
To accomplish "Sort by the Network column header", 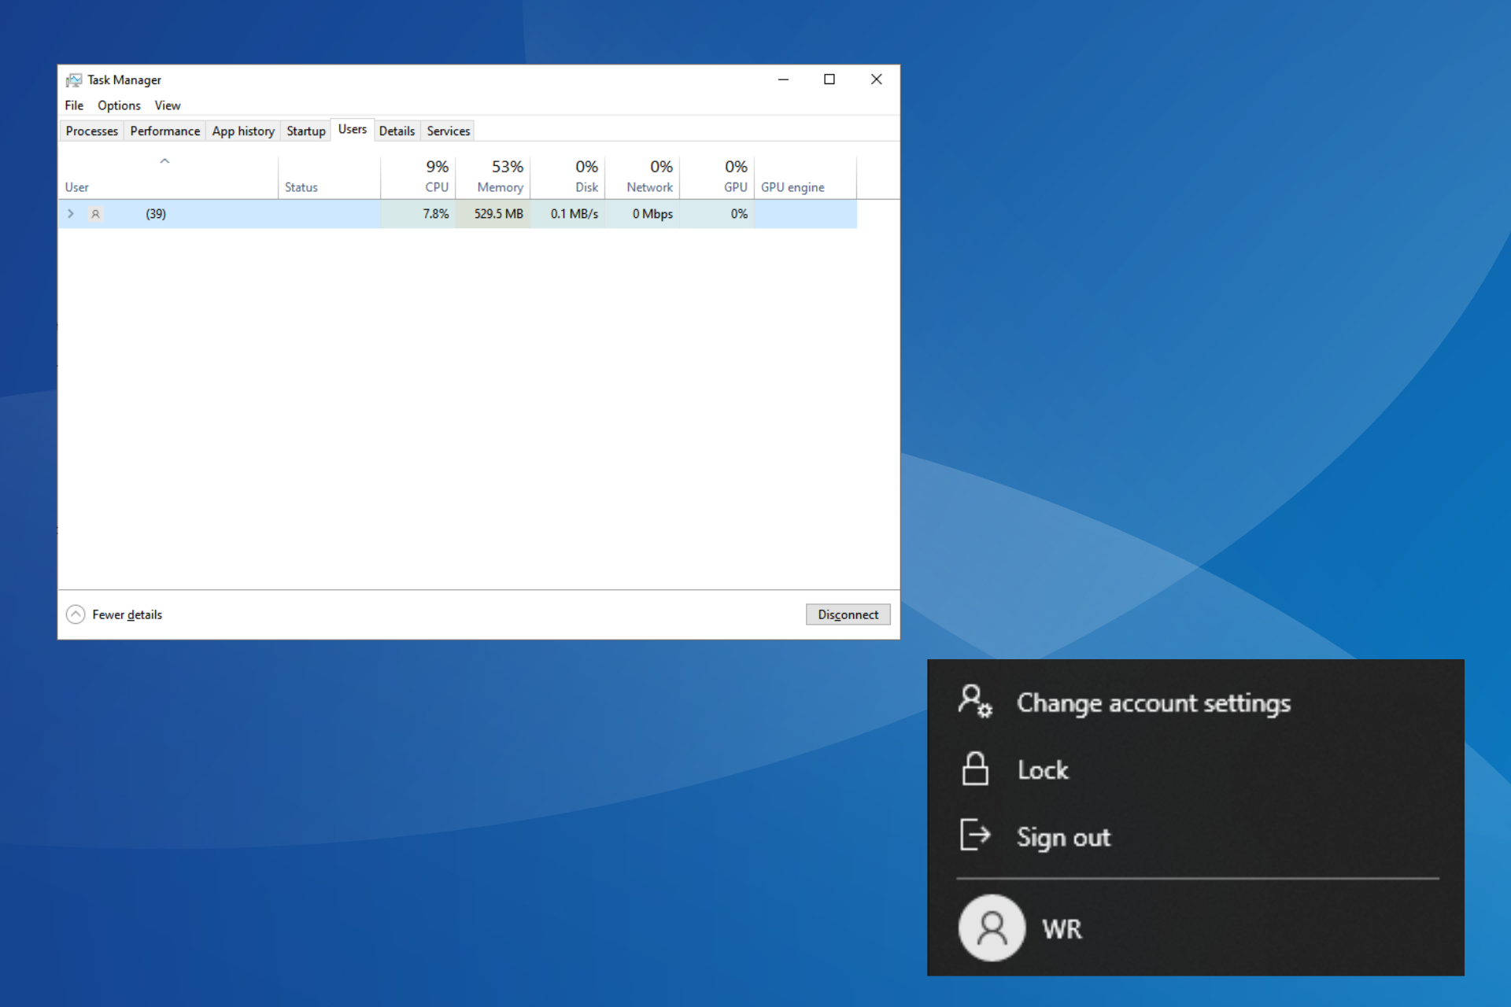I will [642, 178].
